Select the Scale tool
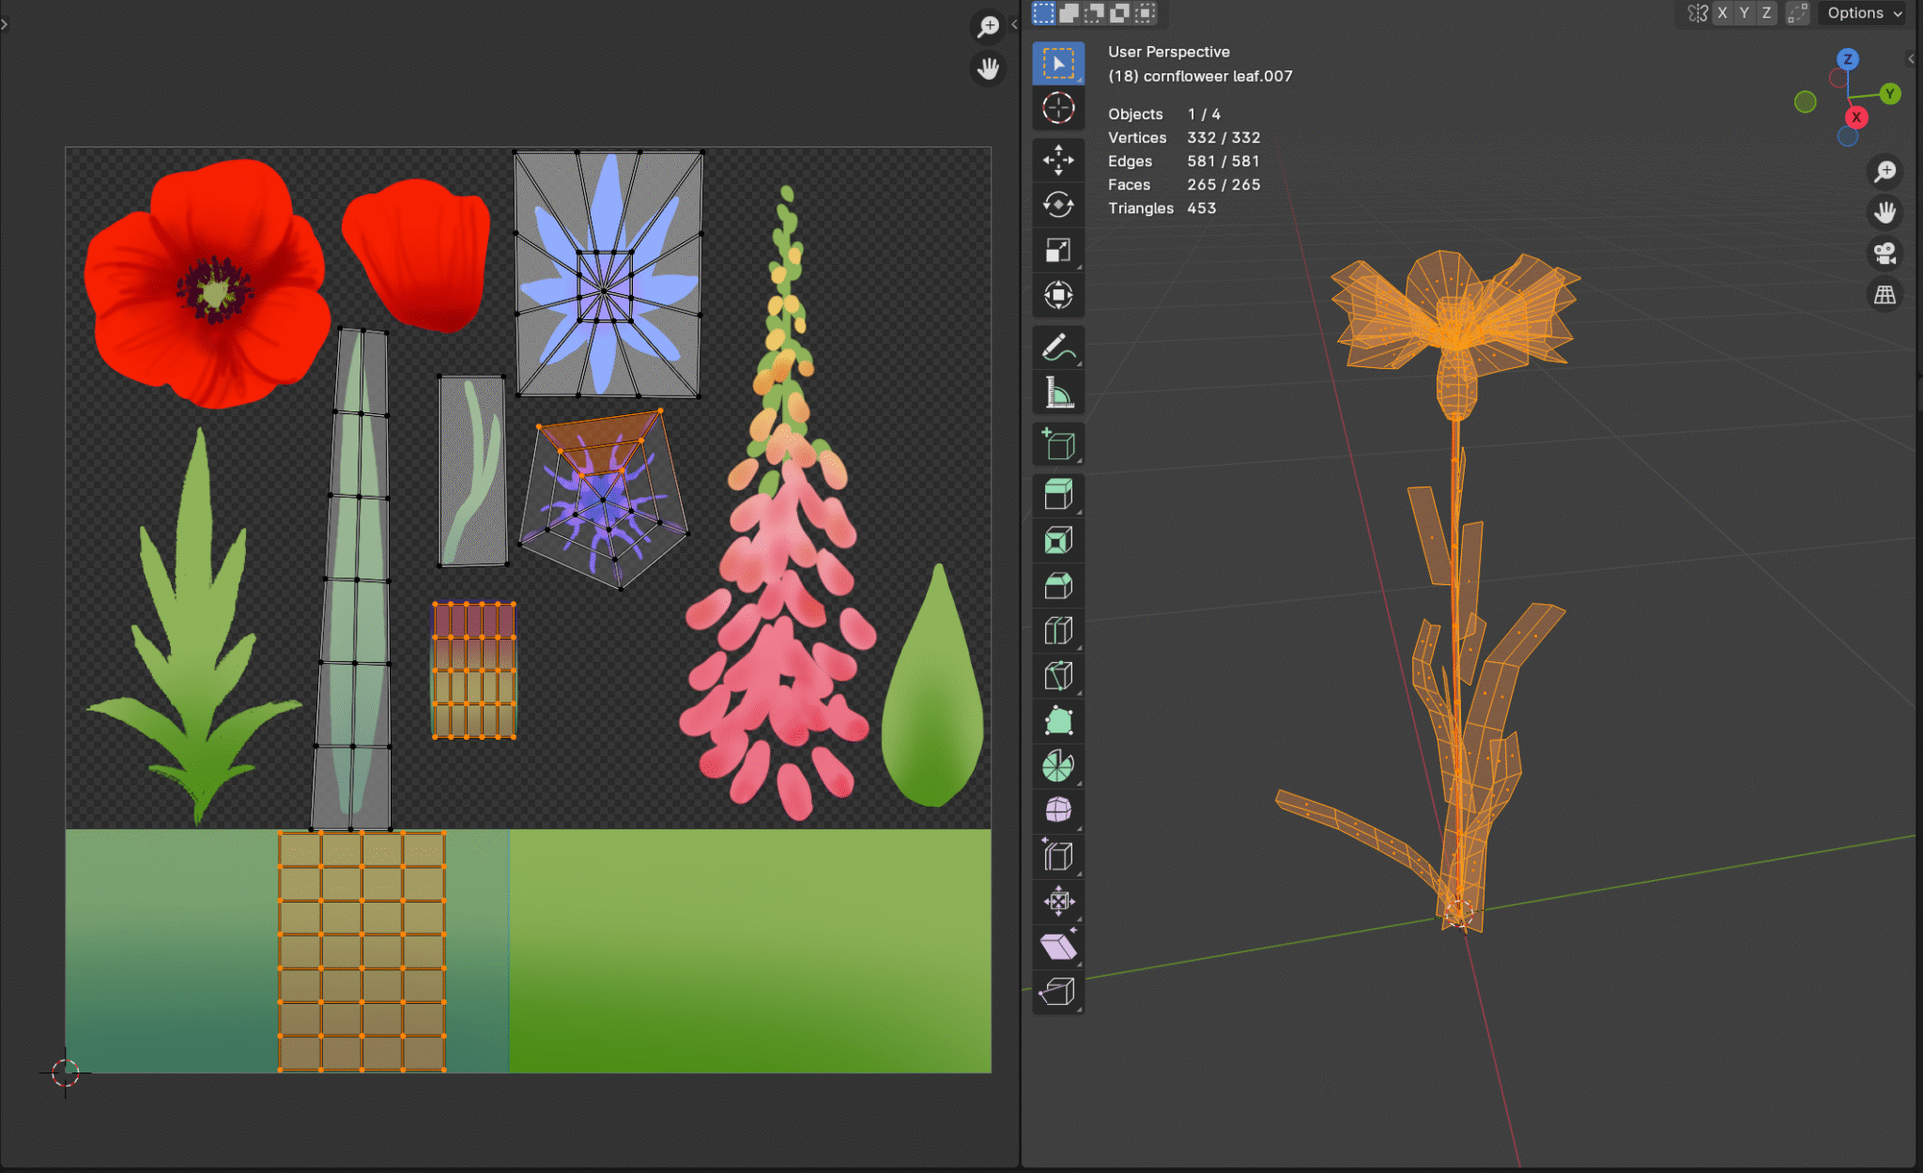 (x=1058, y=249)
